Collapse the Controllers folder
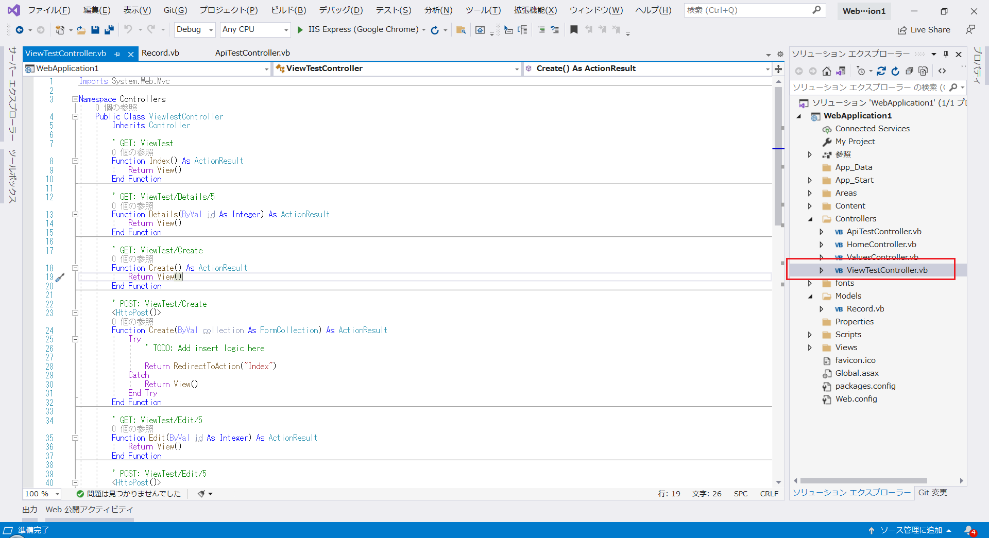The height and width of the screenshot is (538, 989). 810,218
